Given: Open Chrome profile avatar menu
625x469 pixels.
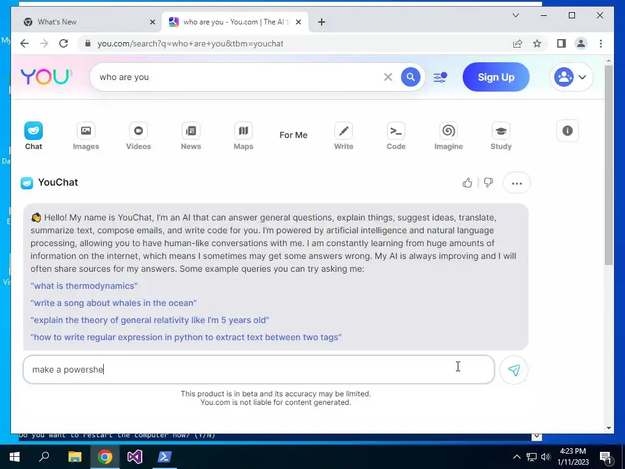Looking at the screenshot, I should 581,43.
